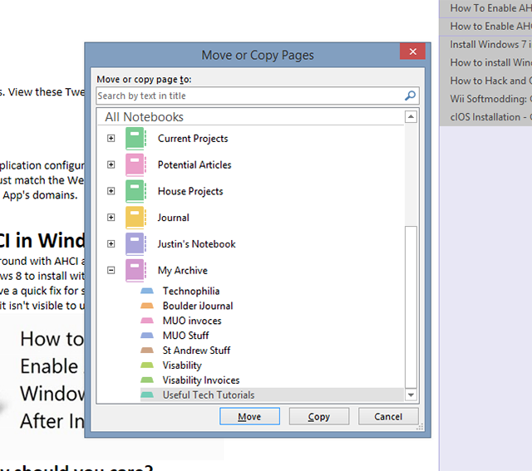Close the Move or Copy Pages dialog

tap(412, 52)
